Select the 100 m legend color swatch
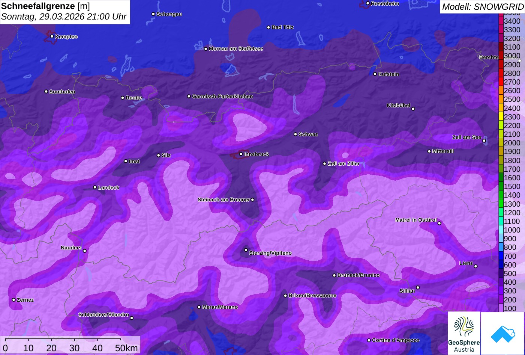Image resolution: width=525 pixels, height=355 pixels. click(x=501, y=308)
